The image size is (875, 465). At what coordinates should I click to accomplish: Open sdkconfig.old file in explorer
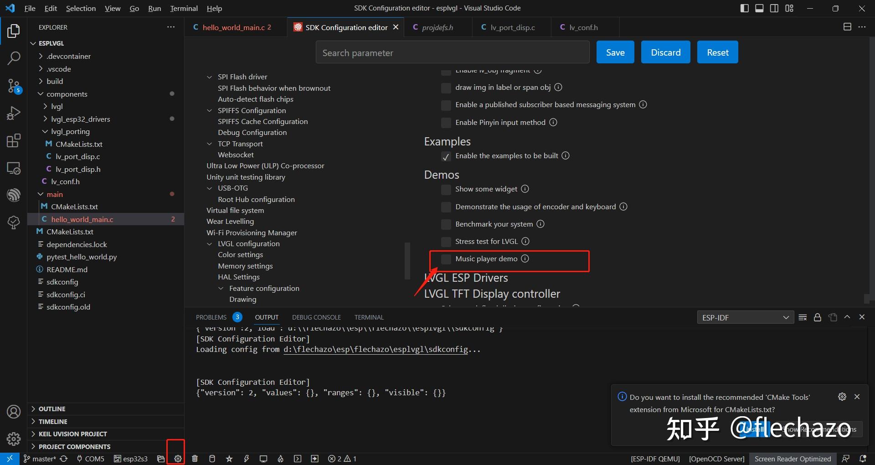[68, 307]
